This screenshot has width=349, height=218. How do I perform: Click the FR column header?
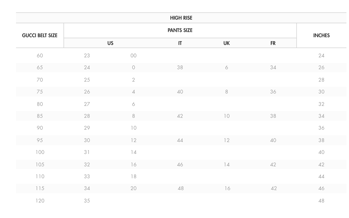pyautogui.click(x=273, y=43)
